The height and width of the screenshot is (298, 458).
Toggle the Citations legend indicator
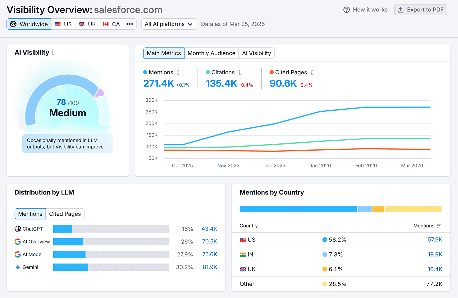(208, 72)
